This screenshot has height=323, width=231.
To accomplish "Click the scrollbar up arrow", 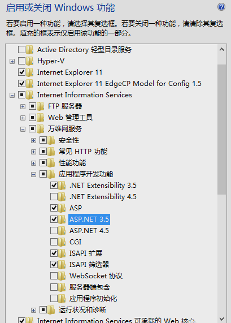I will pyautogui.click(x=221, y=49).
